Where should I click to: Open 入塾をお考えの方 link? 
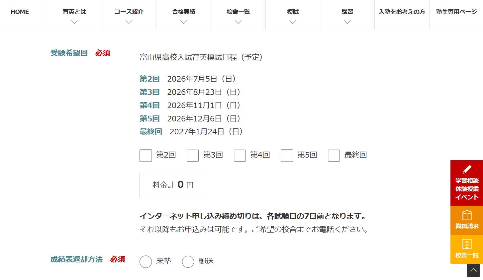click(x=402, y=12)
